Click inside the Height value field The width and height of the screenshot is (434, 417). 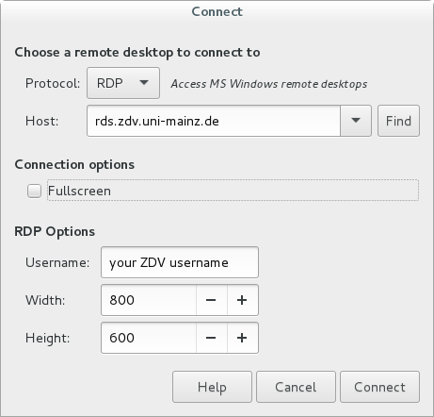[149, 338]
